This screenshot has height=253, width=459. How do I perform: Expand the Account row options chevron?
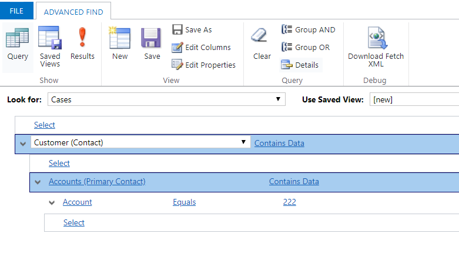[52, 202]
